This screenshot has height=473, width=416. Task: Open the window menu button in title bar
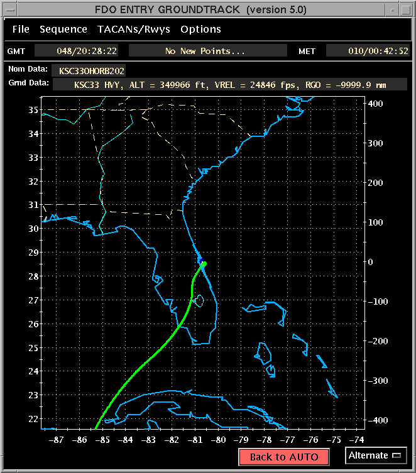click(10, 9)
